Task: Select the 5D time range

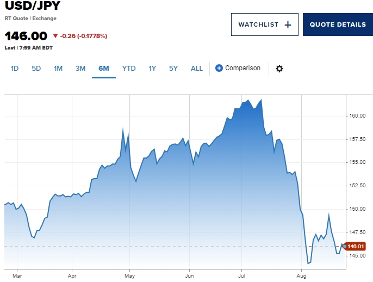Action: tap(36, 69)
